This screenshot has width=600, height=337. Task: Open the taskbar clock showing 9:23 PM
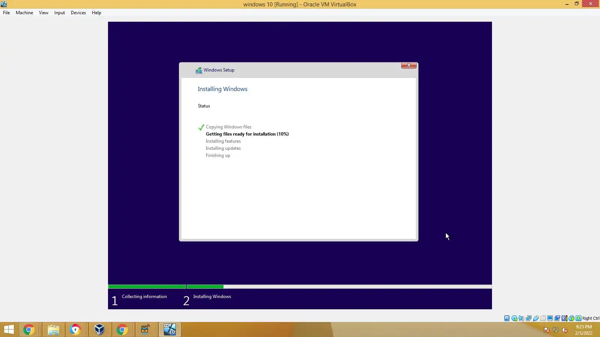coord(584,330)
